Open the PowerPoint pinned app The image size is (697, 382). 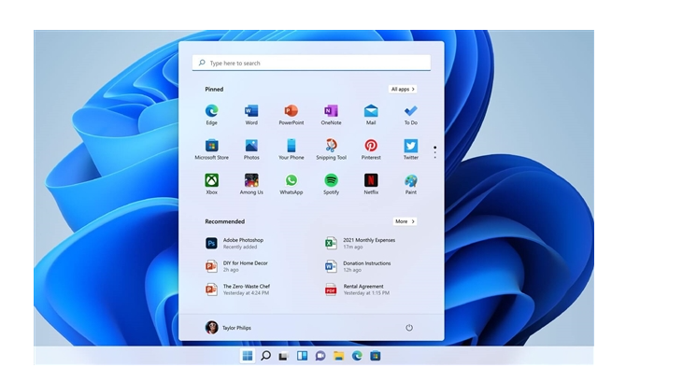click(291, 112)
